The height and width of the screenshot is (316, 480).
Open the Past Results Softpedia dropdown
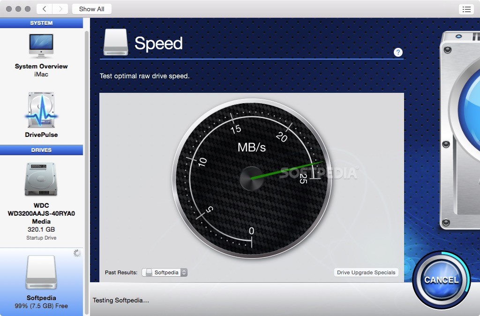pyautogui.click(x=165, y=272)
